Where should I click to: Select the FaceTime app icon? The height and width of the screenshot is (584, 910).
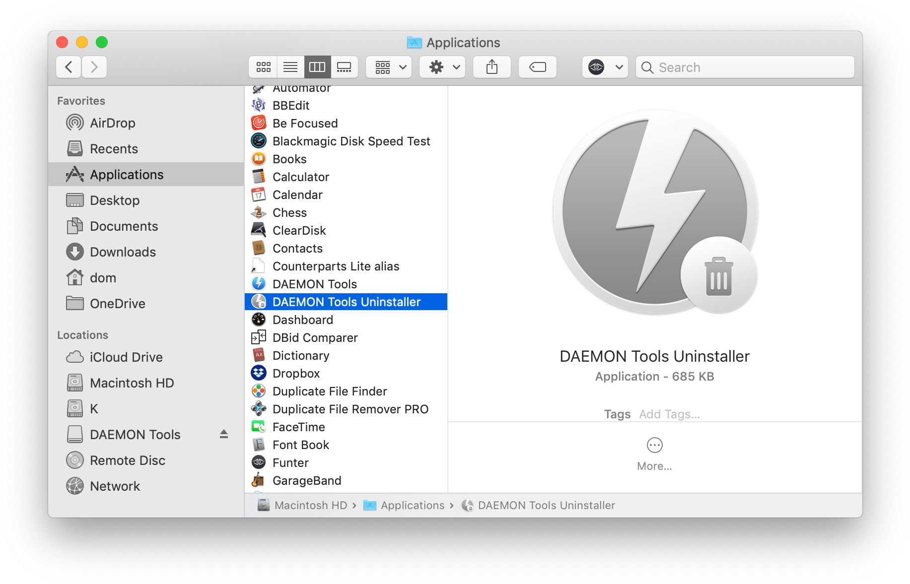pos(259,427)
